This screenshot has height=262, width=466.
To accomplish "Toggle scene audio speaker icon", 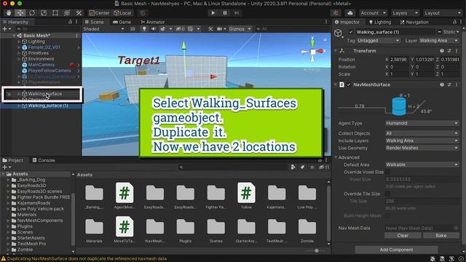I will (x=154, y=29).
